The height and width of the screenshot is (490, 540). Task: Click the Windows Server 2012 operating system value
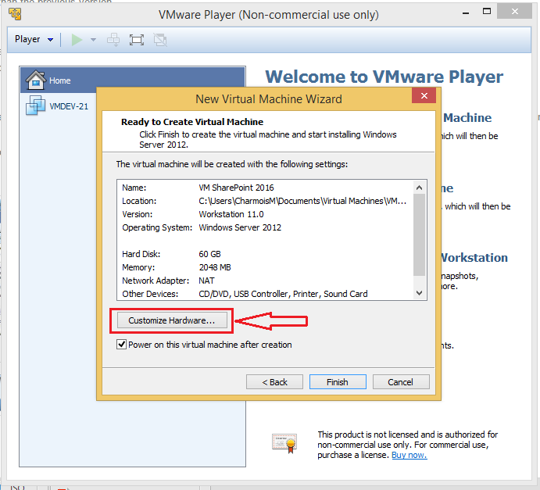[240, 227]
